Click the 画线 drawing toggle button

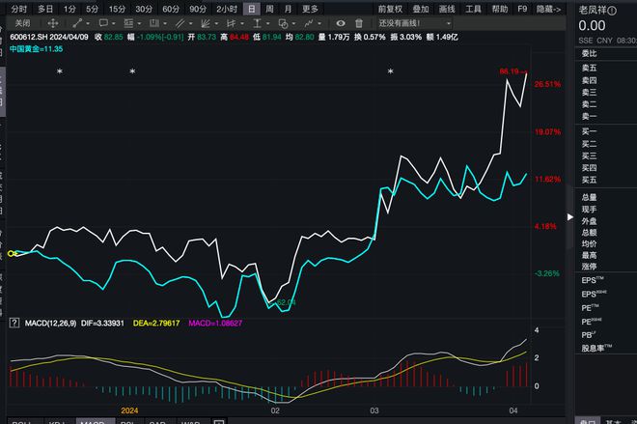click(x=447, y=8)
